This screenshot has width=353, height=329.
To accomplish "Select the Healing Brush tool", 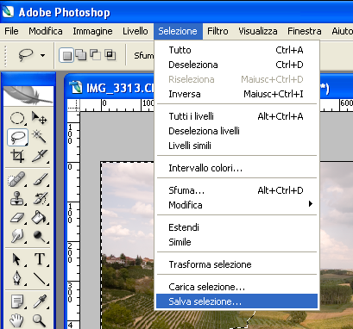I will coord(17,179).
